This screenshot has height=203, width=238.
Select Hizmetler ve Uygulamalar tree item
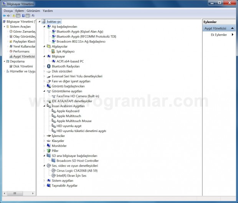(23, 71)
